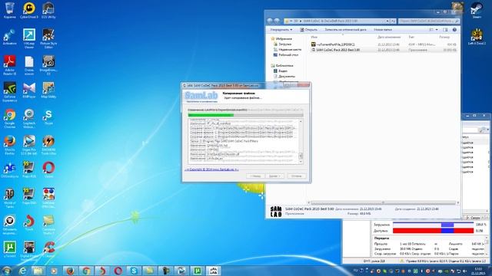Open the KMPlayer desktop shortcut
This screenshot has height=276, width=492.
[x=29, y=90]
